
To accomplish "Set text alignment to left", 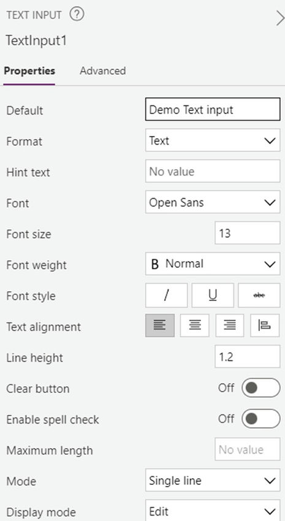I will tap(160, 325).
